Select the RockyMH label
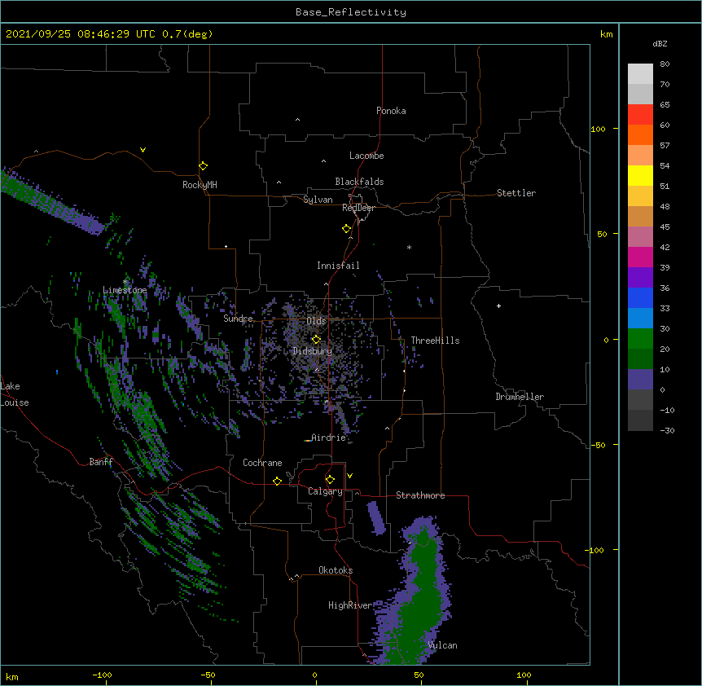Viewport: 702px width, 686px height. pyautogui.click(x=200, y=185)
